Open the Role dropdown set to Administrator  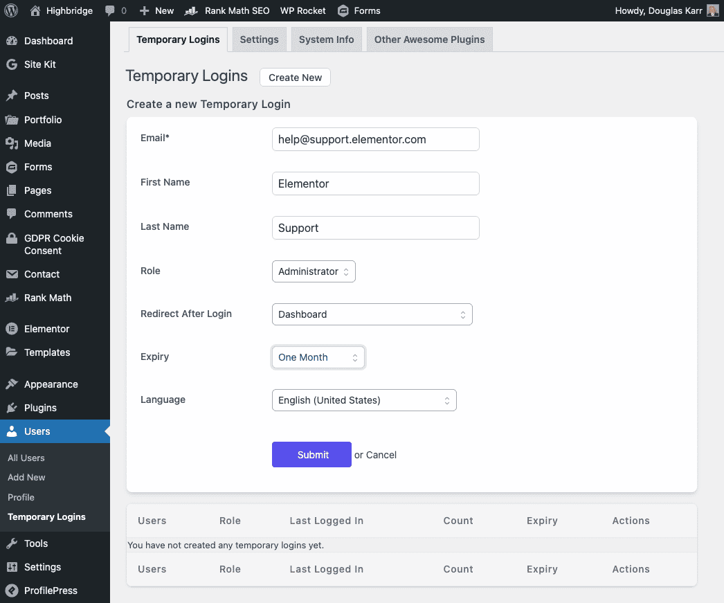(x=314, y=271)
